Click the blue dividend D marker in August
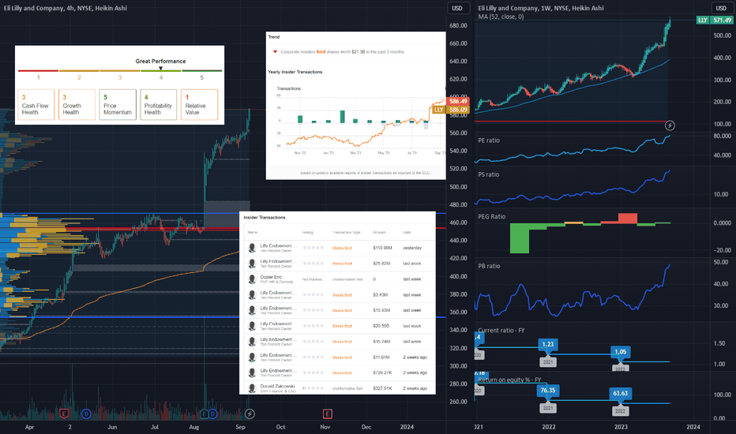The image size is (736, 434). tap(212, 413)
